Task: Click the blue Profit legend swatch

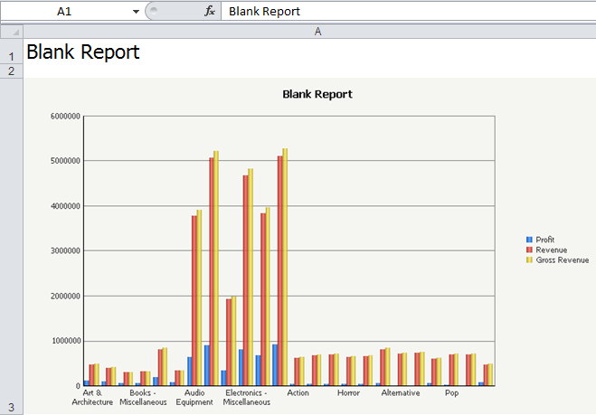Action: click(529, 240)
